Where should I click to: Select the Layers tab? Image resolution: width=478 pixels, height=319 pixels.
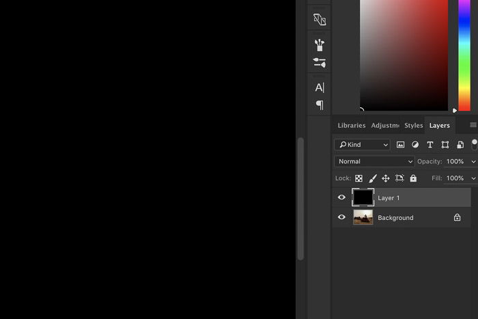[x=440, y=125]
